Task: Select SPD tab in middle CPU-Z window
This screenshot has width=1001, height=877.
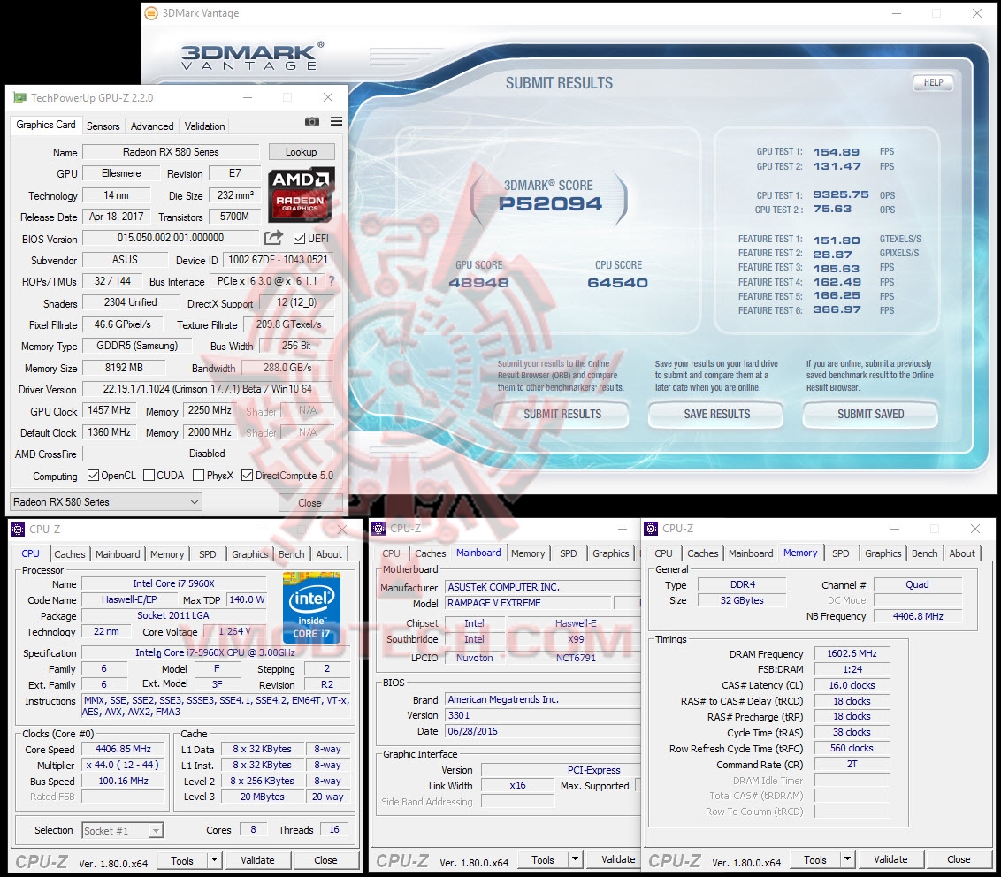Action: coord(569,553)
